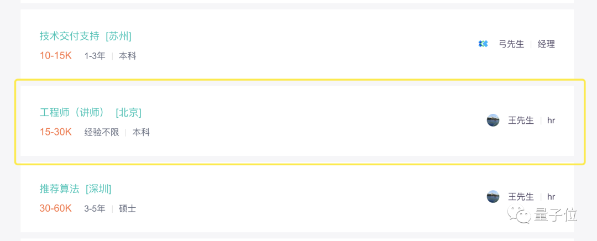Screen dimensions: 597x241
Task: Click the 经理 title next to 弓先生
Action: (546, 44)
